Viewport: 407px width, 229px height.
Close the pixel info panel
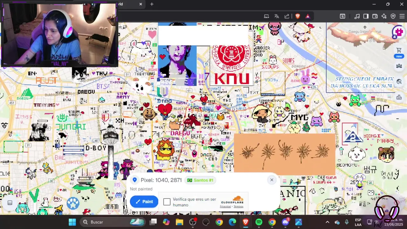(x=272, y=180)
